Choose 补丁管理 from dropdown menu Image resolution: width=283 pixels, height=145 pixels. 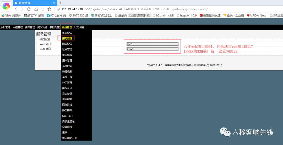coord(67,83)
